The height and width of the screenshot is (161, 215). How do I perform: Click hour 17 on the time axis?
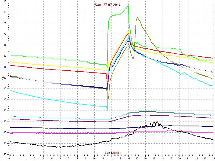click(x=154, y=158)
